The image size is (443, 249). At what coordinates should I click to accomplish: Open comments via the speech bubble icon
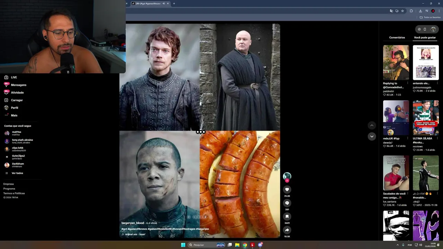[x=287, y=203]
